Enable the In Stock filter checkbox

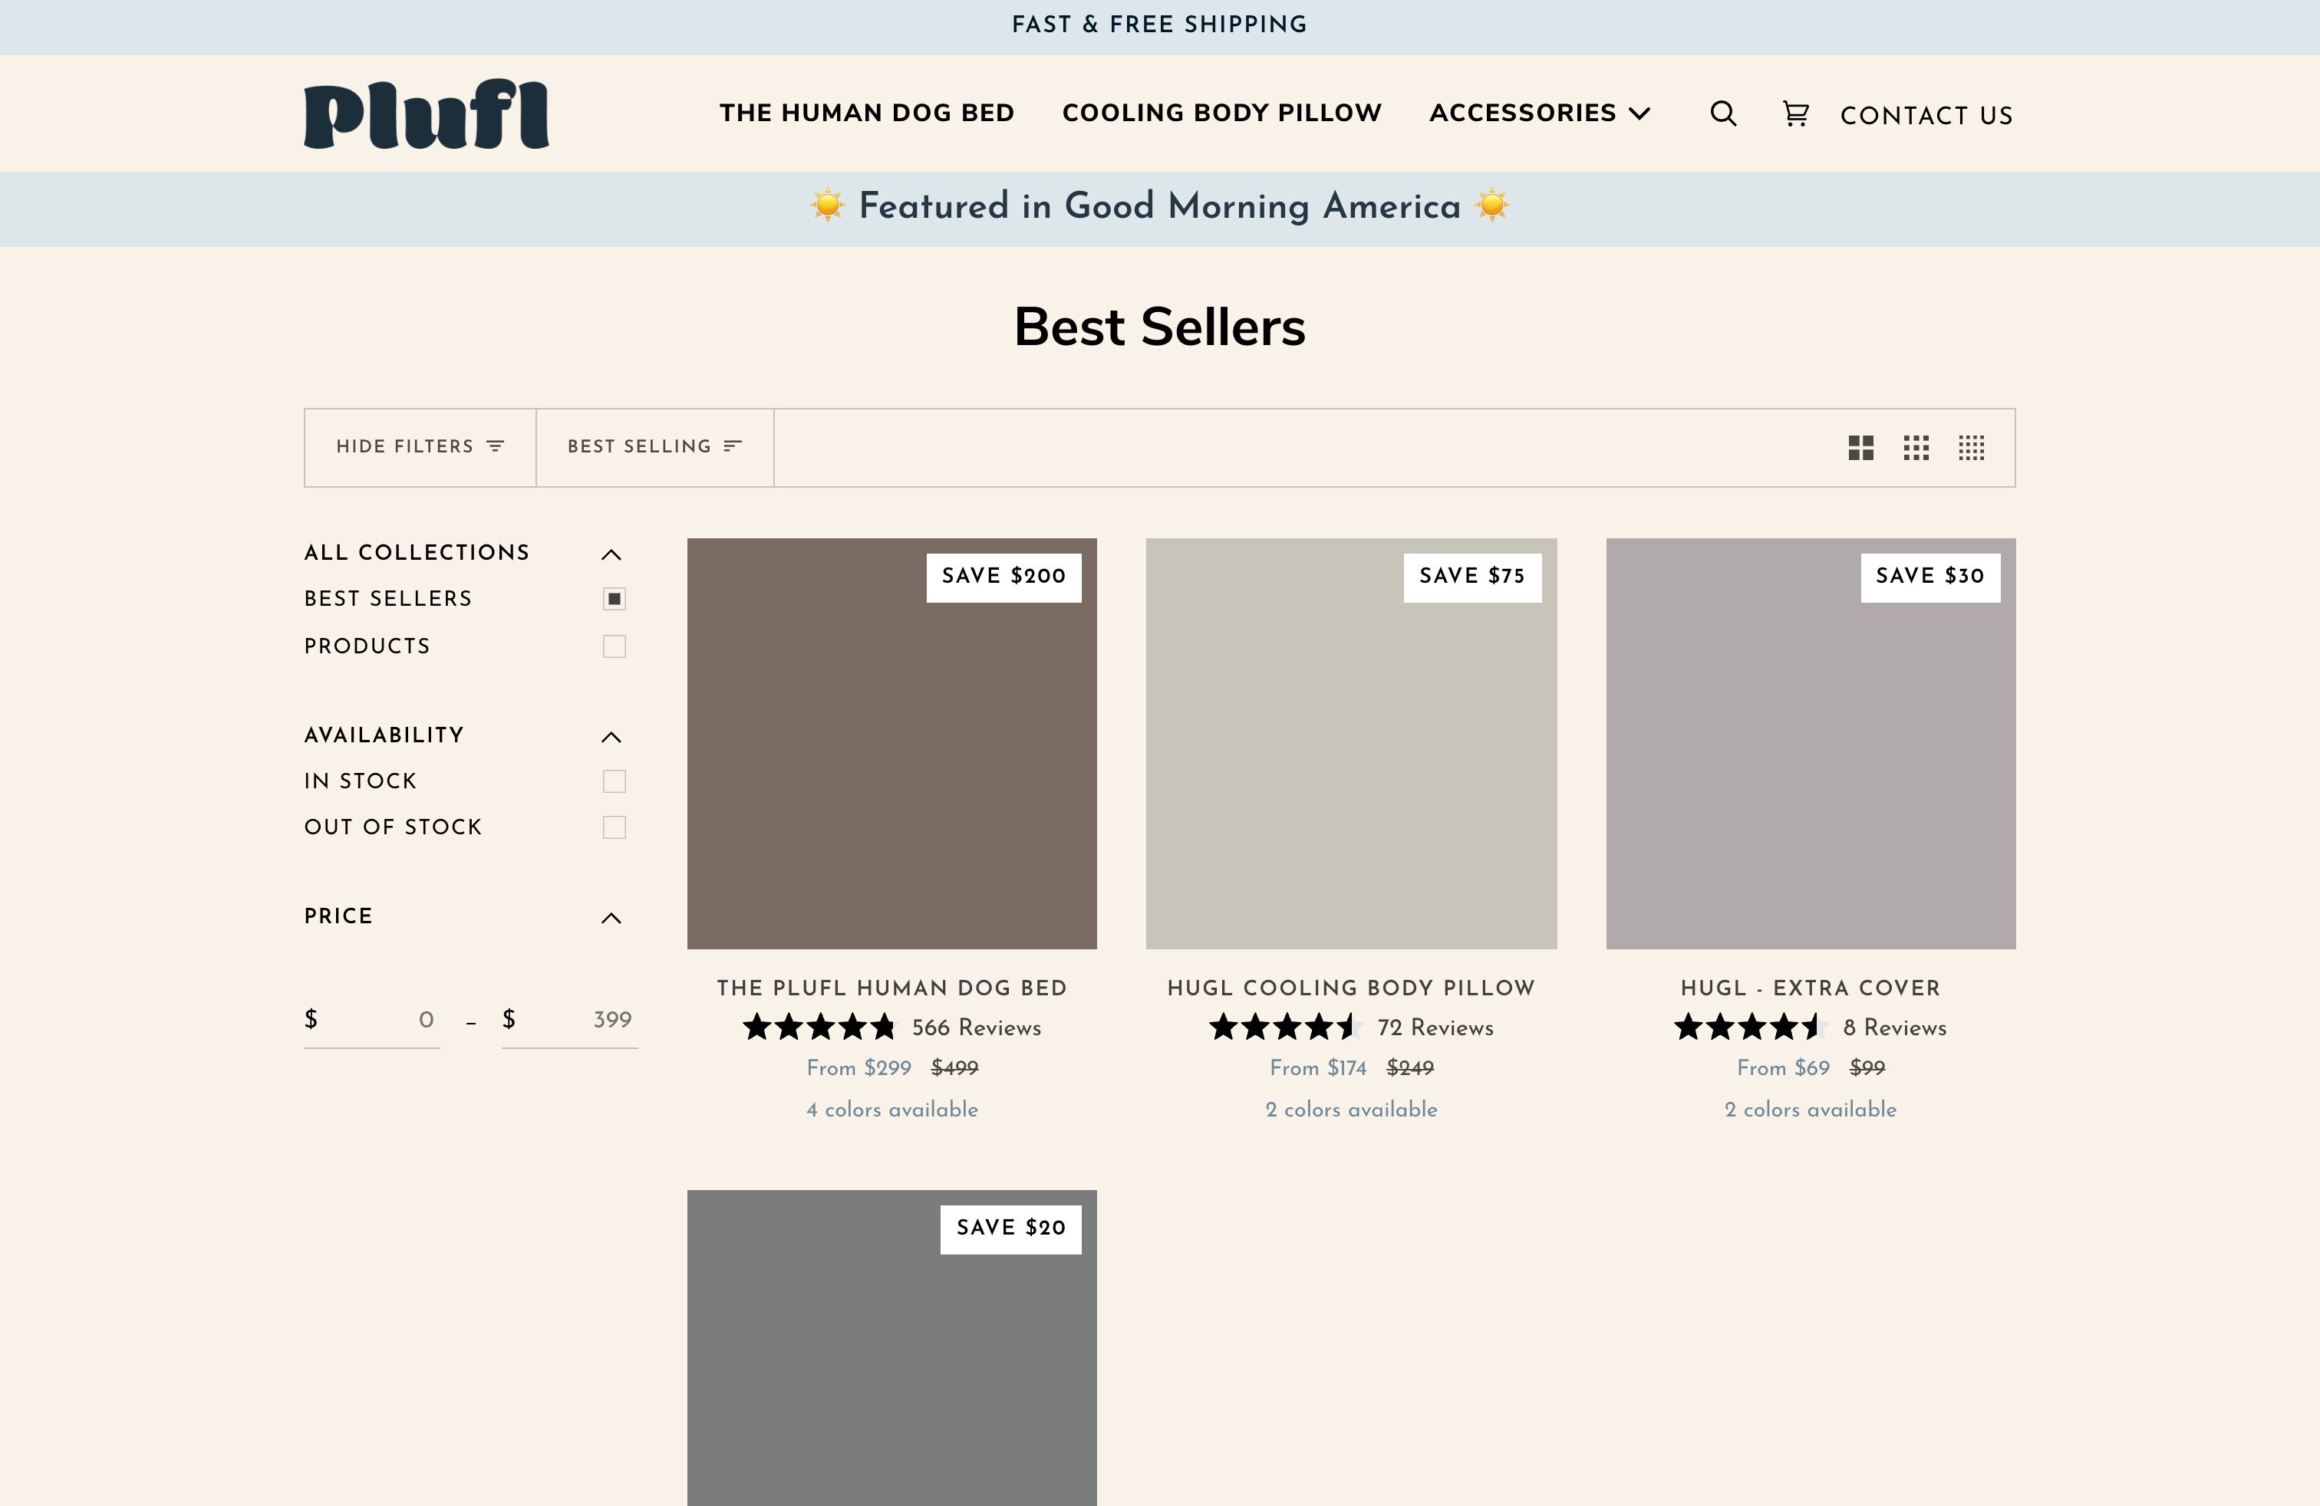pyautogui.click(x=613, y=781)
